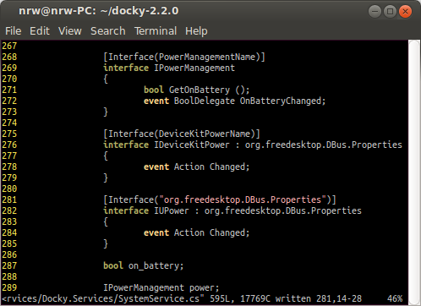
Task: Click the 'interface' keyword on line 276
Action: (x=126, y=145)
